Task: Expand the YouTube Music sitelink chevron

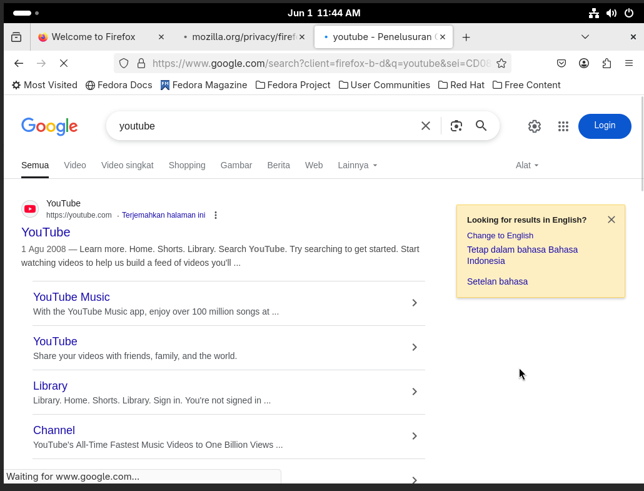Action: coord(415,303)
